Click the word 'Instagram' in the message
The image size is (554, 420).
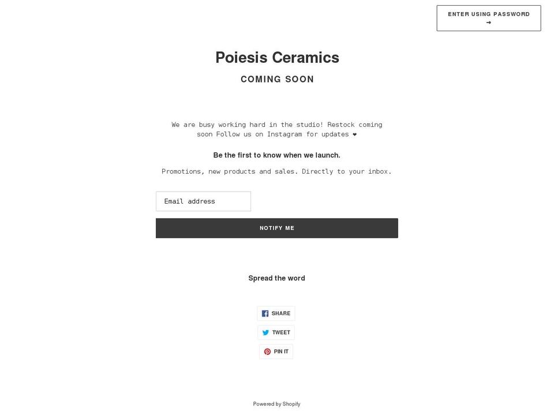click(x=284, y=134)
